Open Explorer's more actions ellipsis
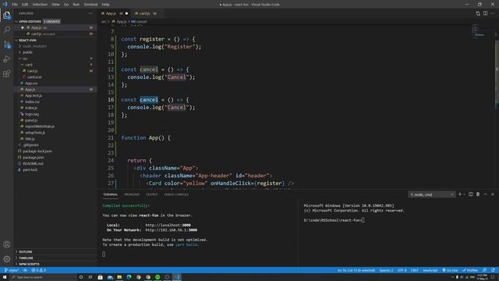This screenshot has width=499, height=281. click(90, 13)
